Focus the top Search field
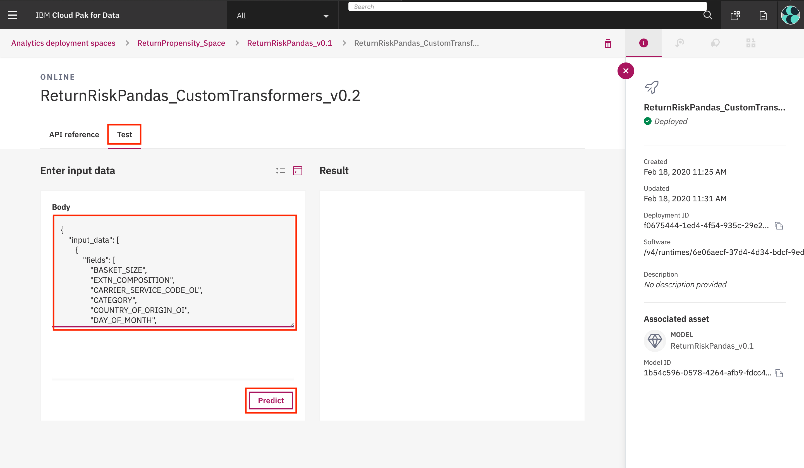This screenshot has height=468, width=804. [527, 7]
